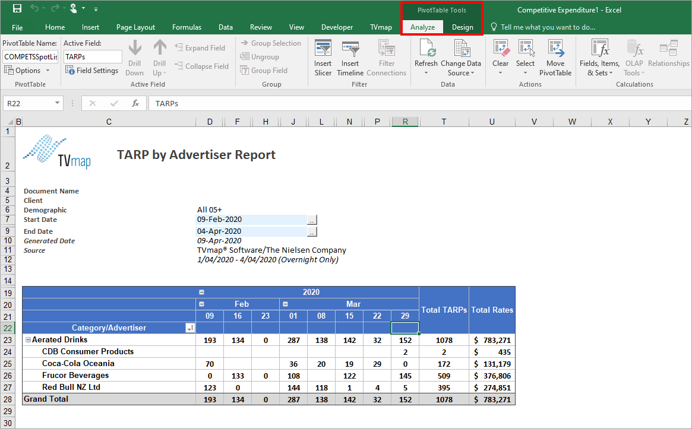Open the TVmap ribbon tab
692x429 pixels.
[381, 27]
